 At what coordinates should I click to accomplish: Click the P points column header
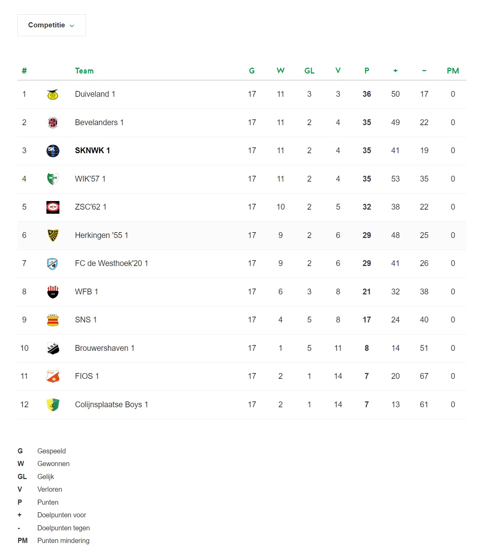[367, 71]
